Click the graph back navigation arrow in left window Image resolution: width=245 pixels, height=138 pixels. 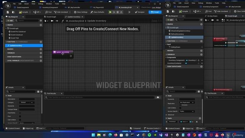(52, 21)
